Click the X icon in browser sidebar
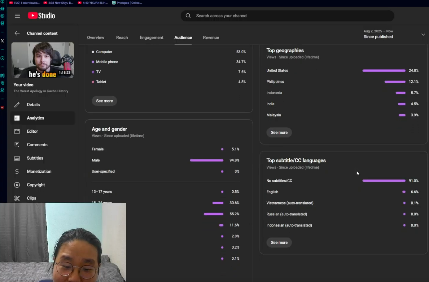Screen dimensions: 429x282 [2, 41]
